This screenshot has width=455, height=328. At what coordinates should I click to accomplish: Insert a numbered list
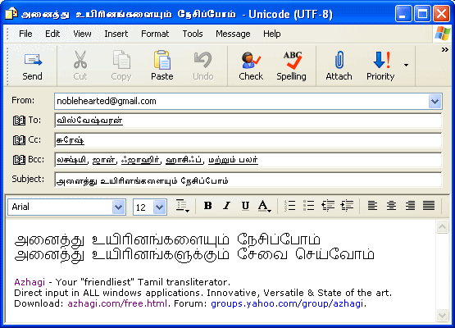point(289,206)
